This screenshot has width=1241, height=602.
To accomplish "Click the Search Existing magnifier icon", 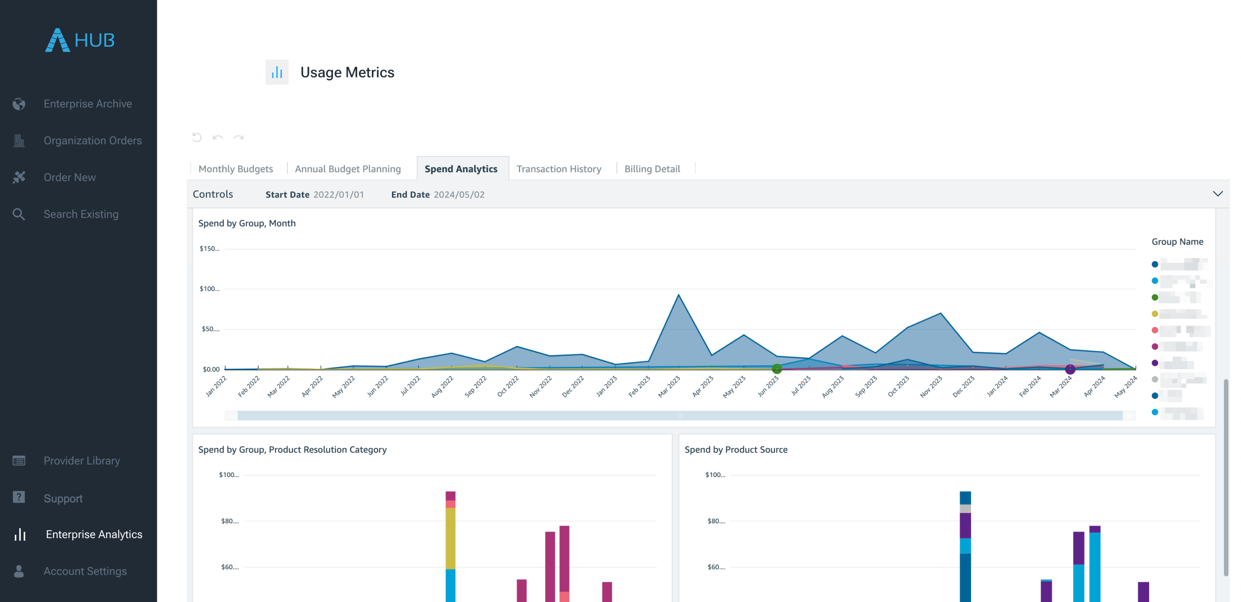I will [x=18, y=214].
